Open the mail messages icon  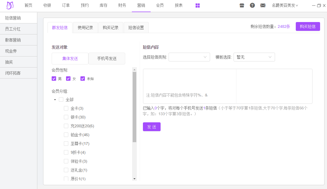pos(263,6)
